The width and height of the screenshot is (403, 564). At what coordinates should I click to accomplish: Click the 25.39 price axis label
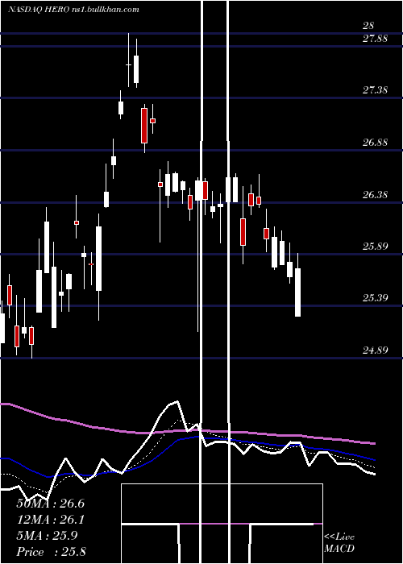(375, 298)
